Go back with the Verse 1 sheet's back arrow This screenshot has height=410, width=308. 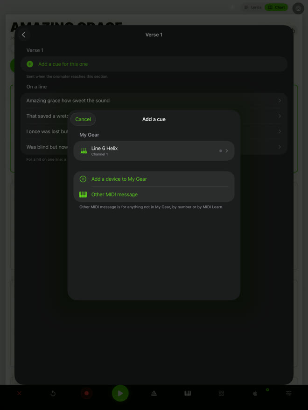24,35
